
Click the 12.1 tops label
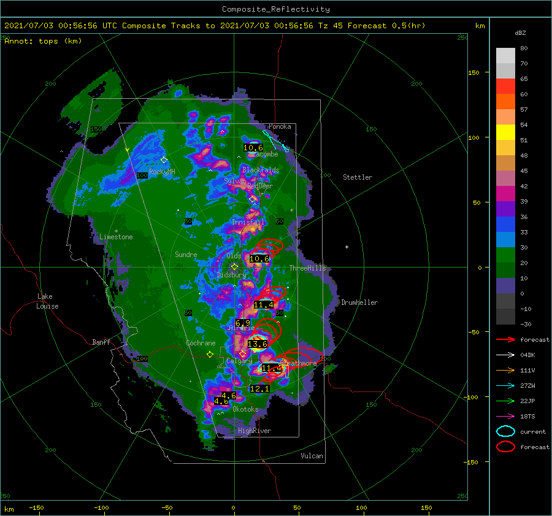[259, 388]
